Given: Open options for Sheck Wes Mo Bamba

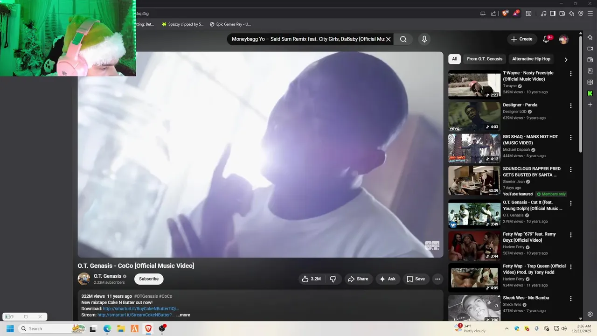Looking at the screenshot, I should [570, 299].
